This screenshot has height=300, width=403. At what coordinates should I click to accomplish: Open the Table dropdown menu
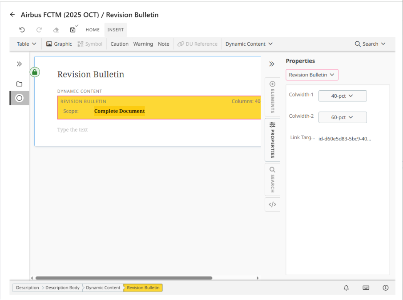pyautogui.click(x=27, y=44)
